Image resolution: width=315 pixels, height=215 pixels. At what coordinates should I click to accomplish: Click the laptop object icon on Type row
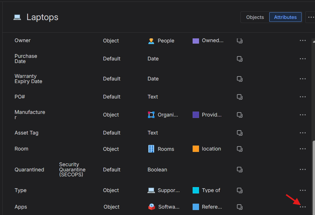(151, 190)
